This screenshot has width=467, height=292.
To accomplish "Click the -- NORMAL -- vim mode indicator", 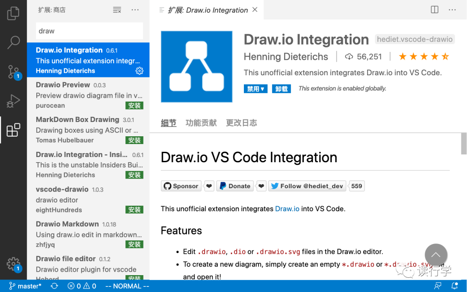I will click(x=127, y=286).
